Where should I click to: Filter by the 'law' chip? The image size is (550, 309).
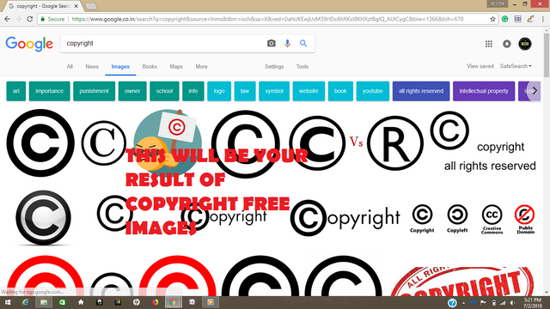[245, 91]
